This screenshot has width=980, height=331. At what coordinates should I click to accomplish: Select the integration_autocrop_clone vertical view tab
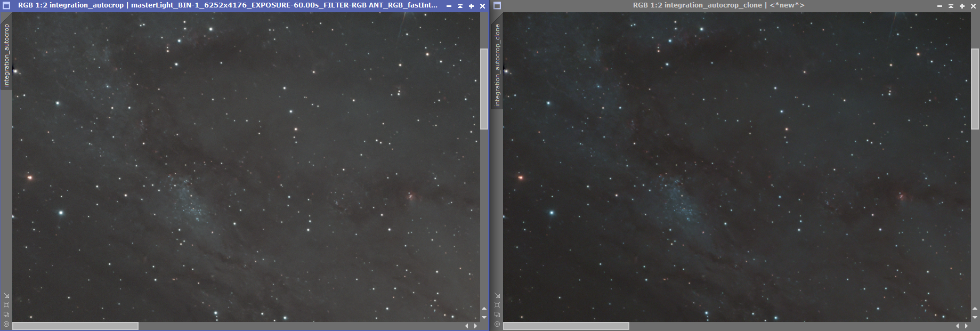click(x=497, y=64)
